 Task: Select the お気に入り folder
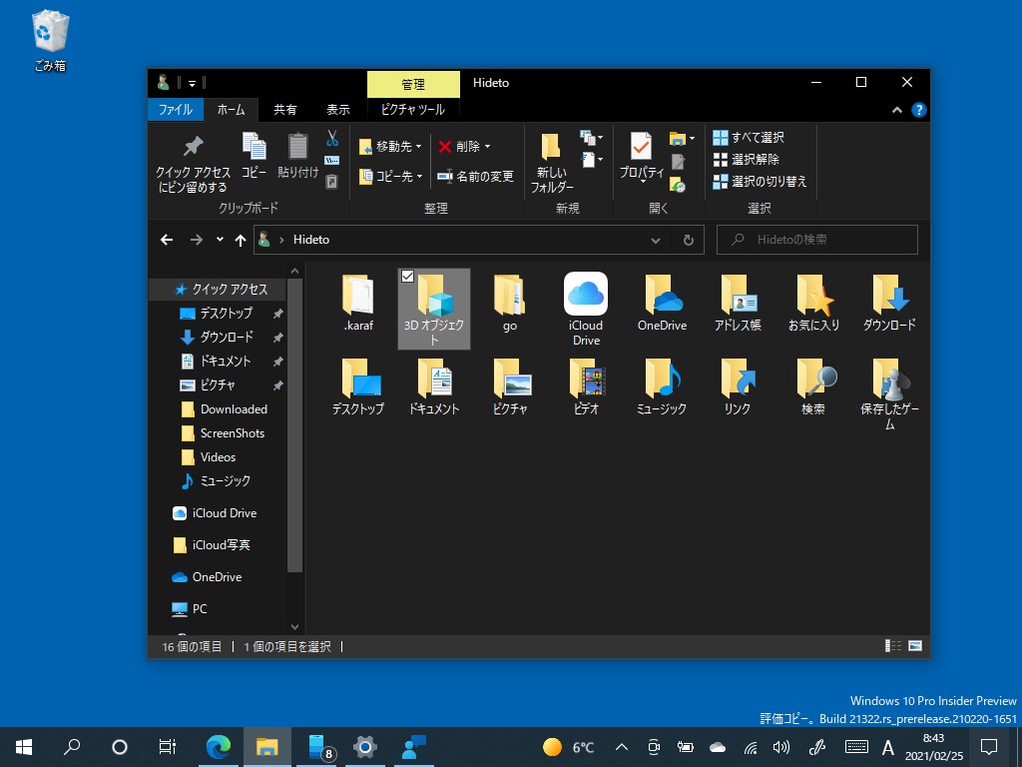813,304
